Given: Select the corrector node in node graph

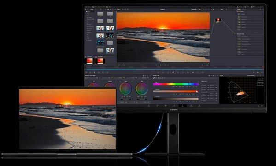Looking at the screenshot, I should pyautogui.click(x=218, y=20).
